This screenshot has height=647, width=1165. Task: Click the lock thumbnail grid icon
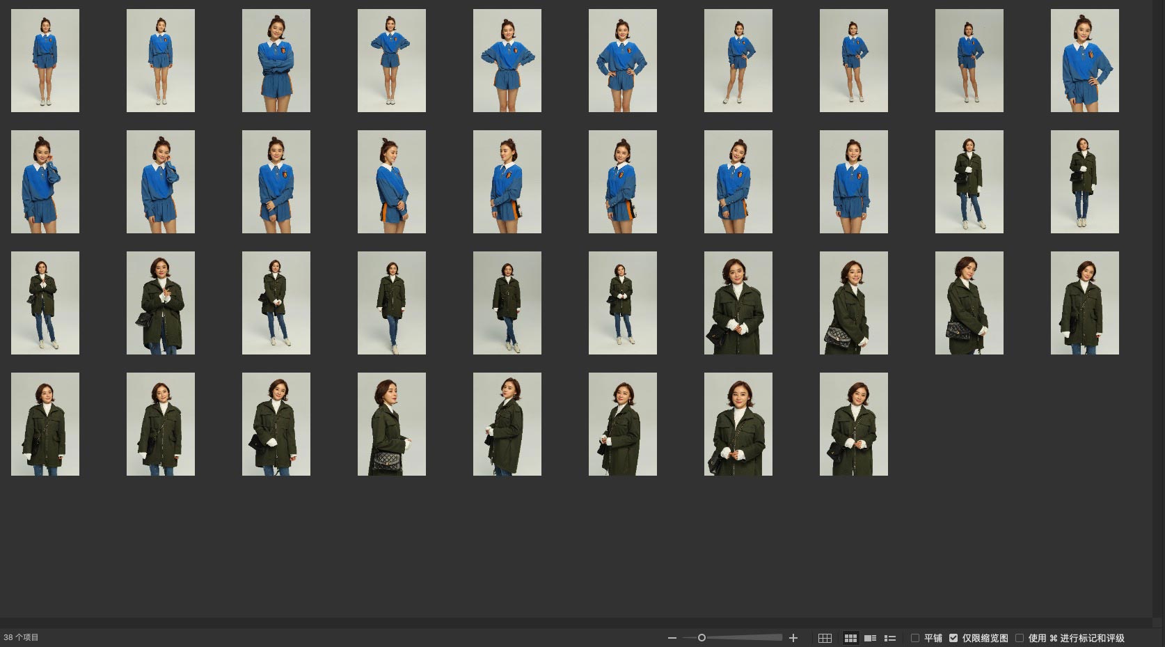click(x=825, y=638)
